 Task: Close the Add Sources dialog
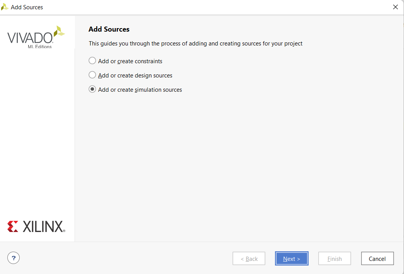coord(395,7)
